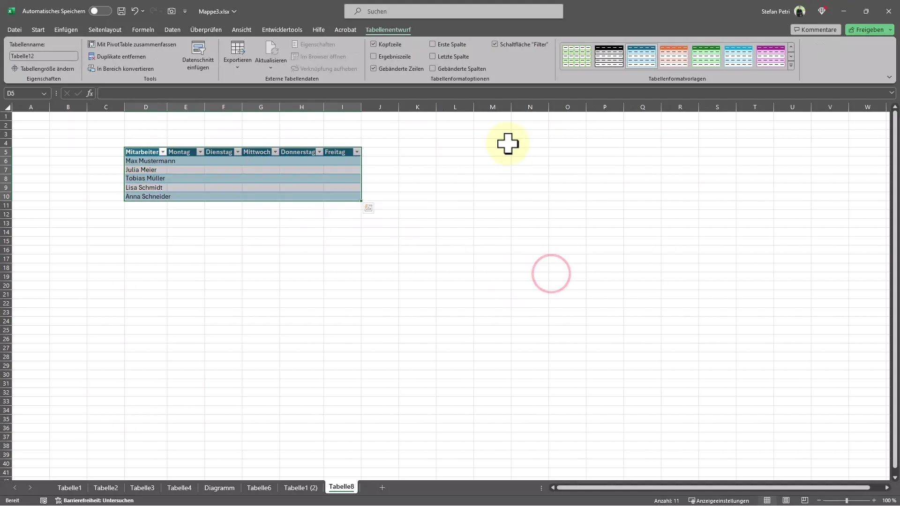The width and height of the screenshot is (900, 506).
Task: Enable the Ergebniszeile checkbox
Action: (x=374, y=56)
